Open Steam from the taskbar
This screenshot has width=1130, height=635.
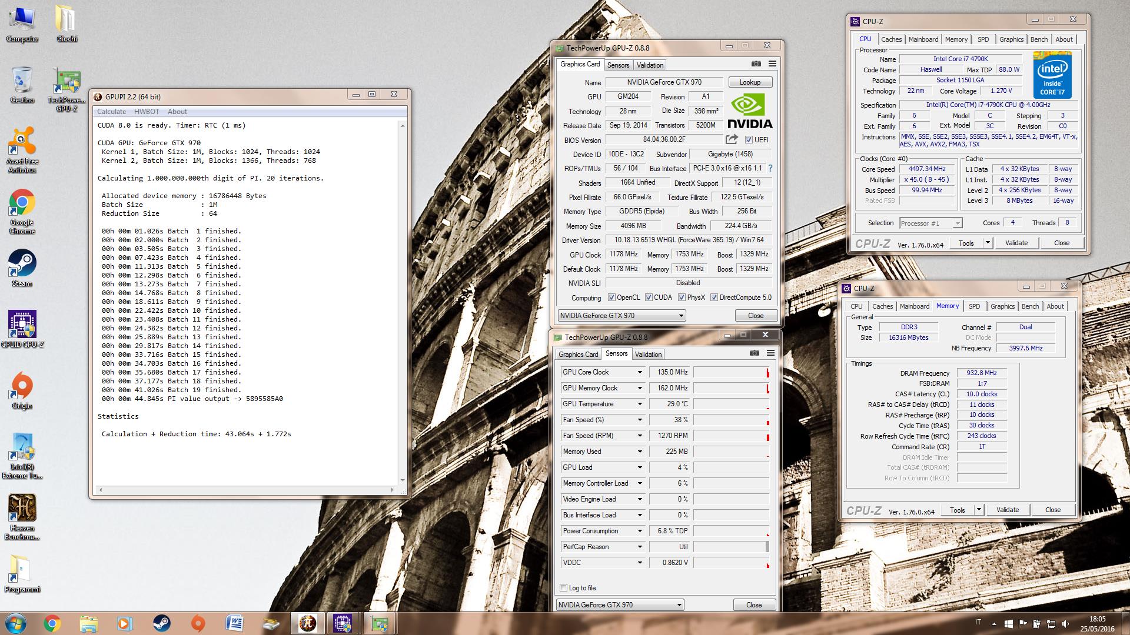[x=161, y=623]
